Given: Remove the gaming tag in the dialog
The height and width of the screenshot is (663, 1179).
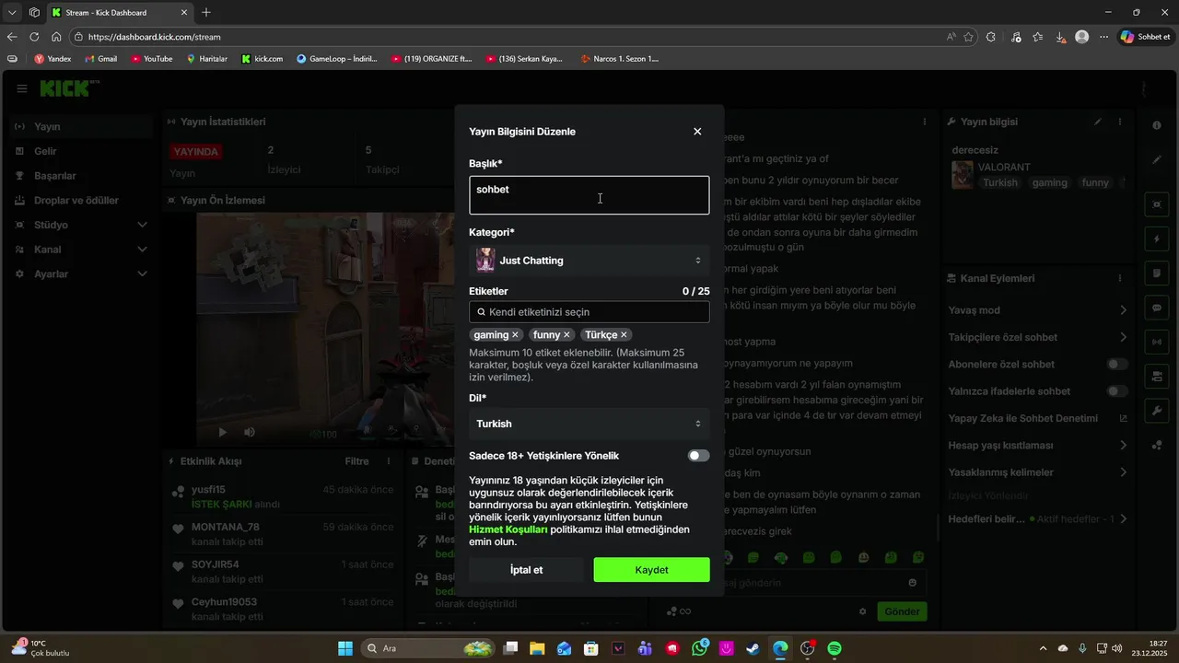Looking at the screenshot, I should pos(515,335).
